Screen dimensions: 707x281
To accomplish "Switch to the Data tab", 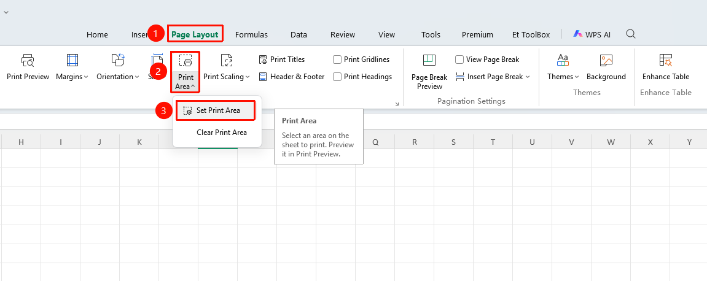I will tap(299, 35).
